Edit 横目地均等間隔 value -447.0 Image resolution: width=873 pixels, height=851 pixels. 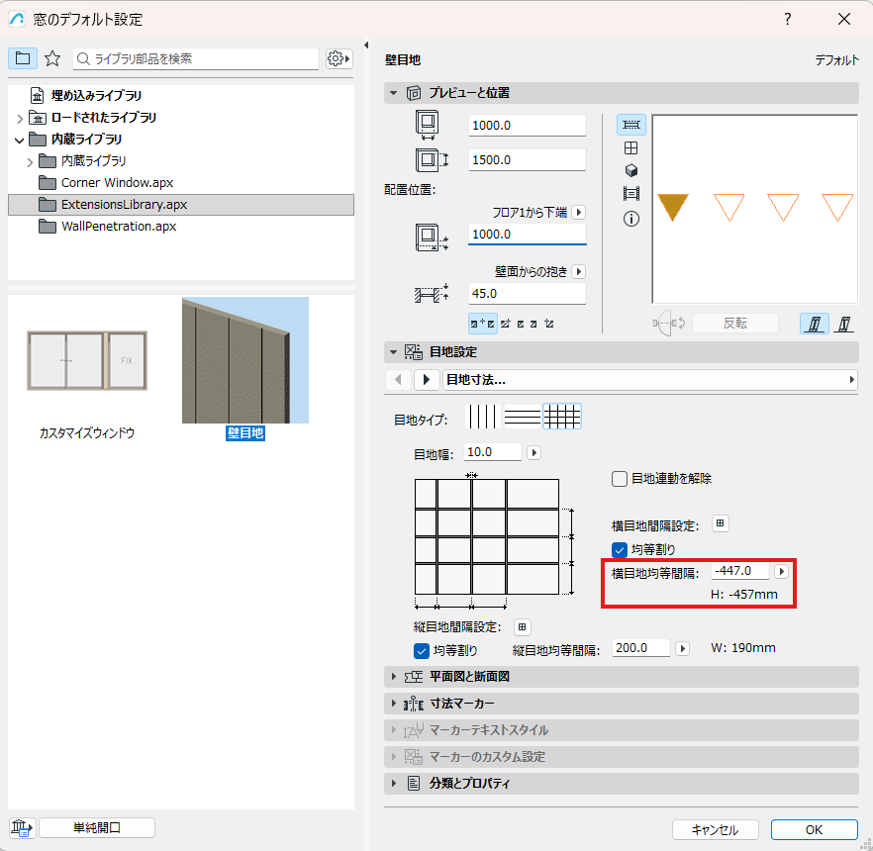(x=741, y=571)
